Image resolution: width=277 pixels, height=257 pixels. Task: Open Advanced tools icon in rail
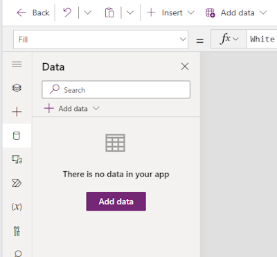pos(17,231)
